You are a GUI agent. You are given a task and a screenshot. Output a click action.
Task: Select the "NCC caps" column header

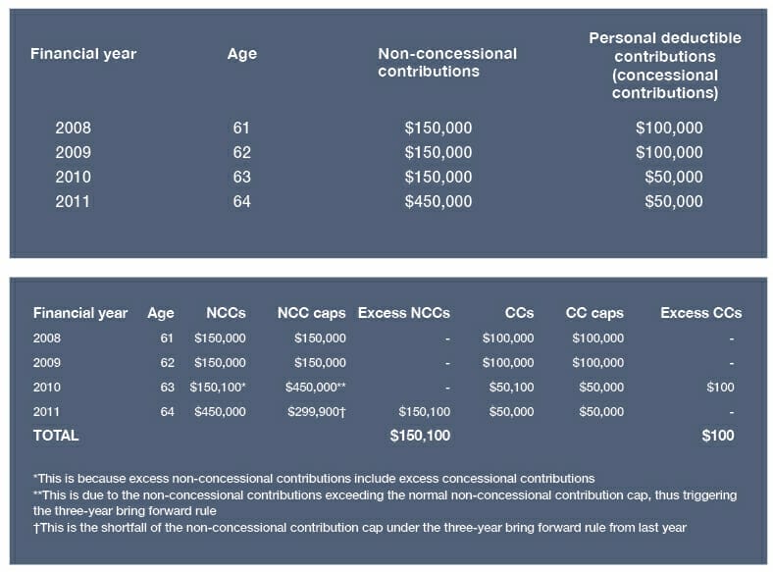click(x=311, y=313)
